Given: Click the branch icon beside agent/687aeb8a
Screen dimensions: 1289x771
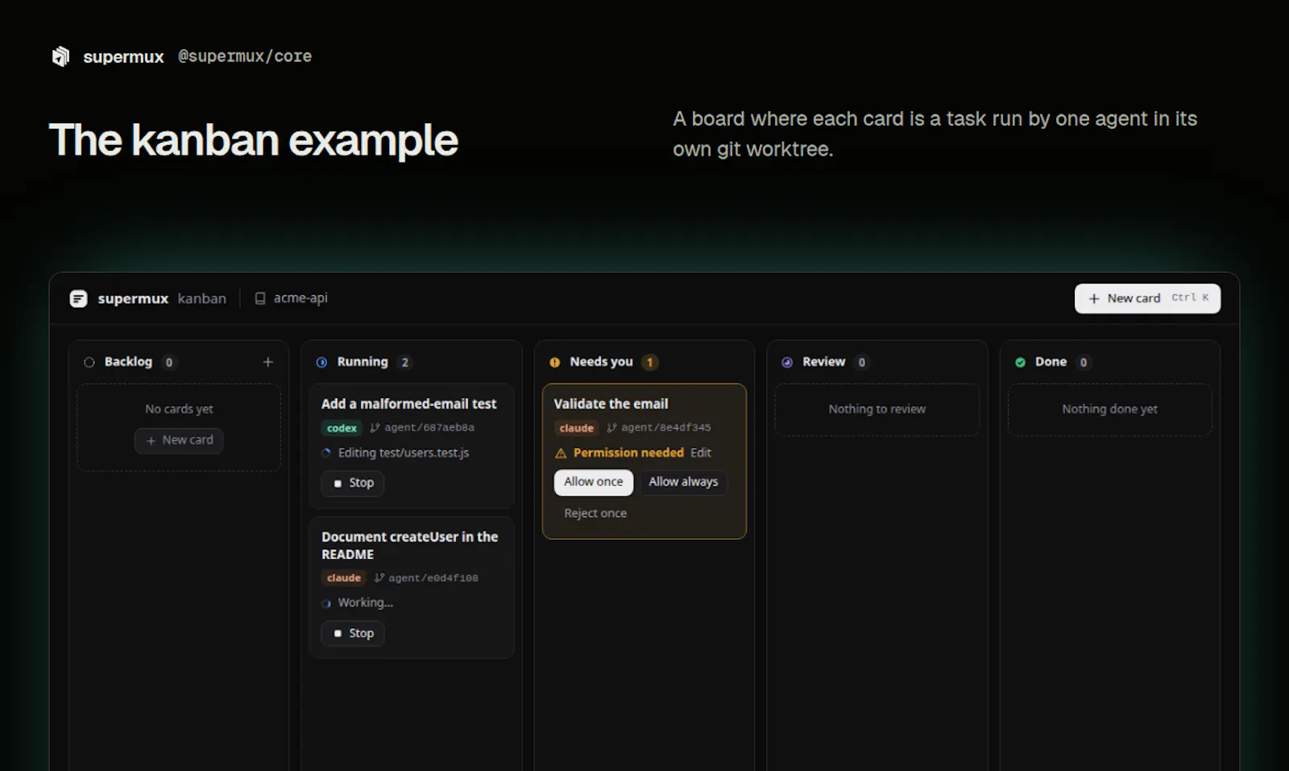Looking at the screenshot, I should click(375, 428).
